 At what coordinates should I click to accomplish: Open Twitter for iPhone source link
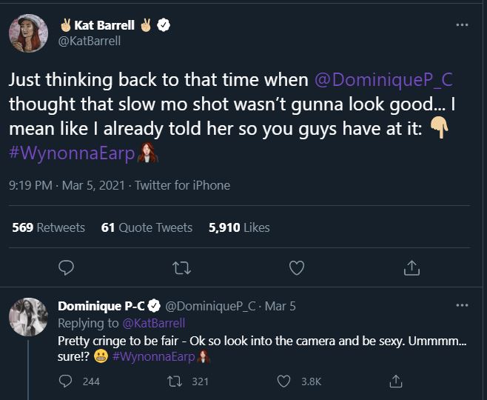182,185
